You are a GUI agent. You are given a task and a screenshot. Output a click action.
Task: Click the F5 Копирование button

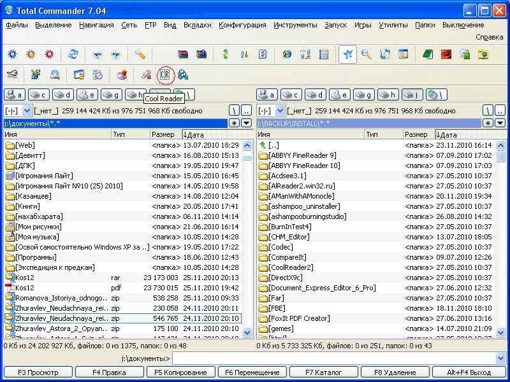(181, 372)
